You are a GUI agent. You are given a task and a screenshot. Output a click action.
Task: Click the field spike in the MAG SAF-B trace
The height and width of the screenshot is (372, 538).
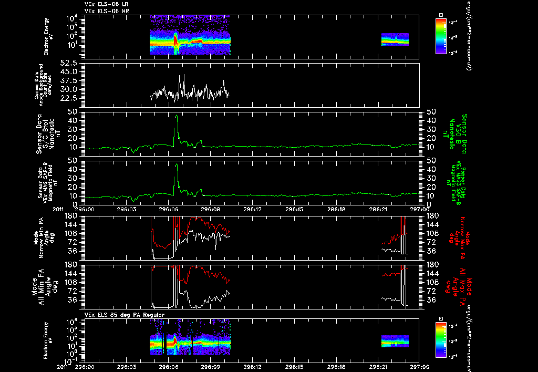tap(177, 165)
